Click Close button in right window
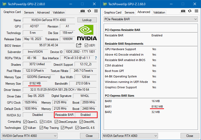The image size is (201, 140). click(x=190, y=136)
